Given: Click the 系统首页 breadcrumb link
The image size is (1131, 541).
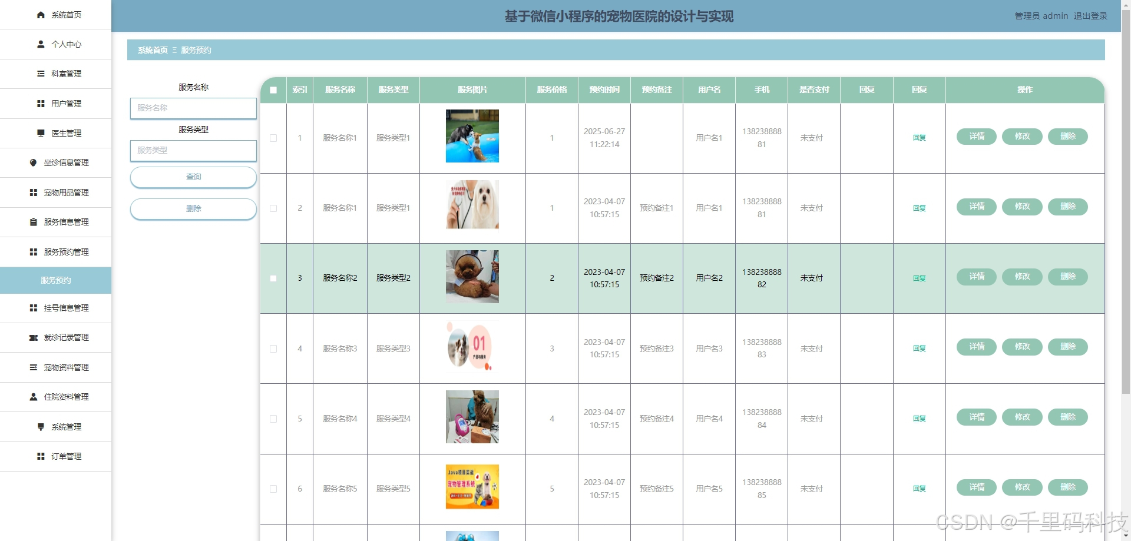Looking at the screenshot, I should [x=153, y=50].
